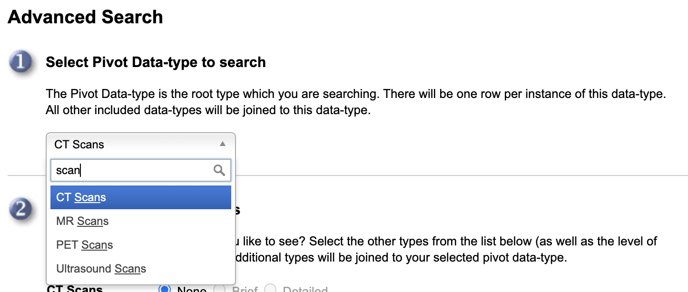Click the CT Scans pivot selection box
The image size is (688, 292).
pos(133,144)
